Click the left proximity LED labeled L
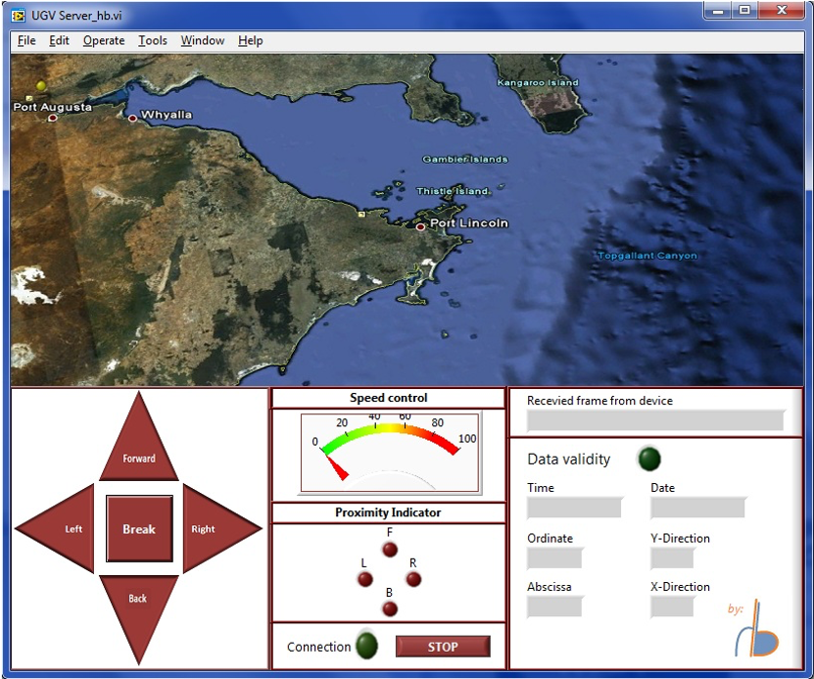 (365, 579)
